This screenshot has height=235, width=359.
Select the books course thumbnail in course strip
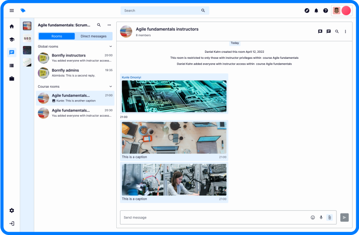point(27,26)
